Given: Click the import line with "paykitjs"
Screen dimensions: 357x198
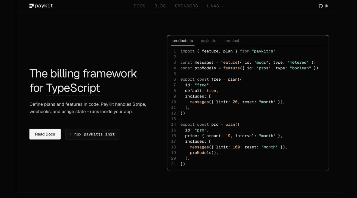Looking at the screenshot, I should (x=228, y=51).
